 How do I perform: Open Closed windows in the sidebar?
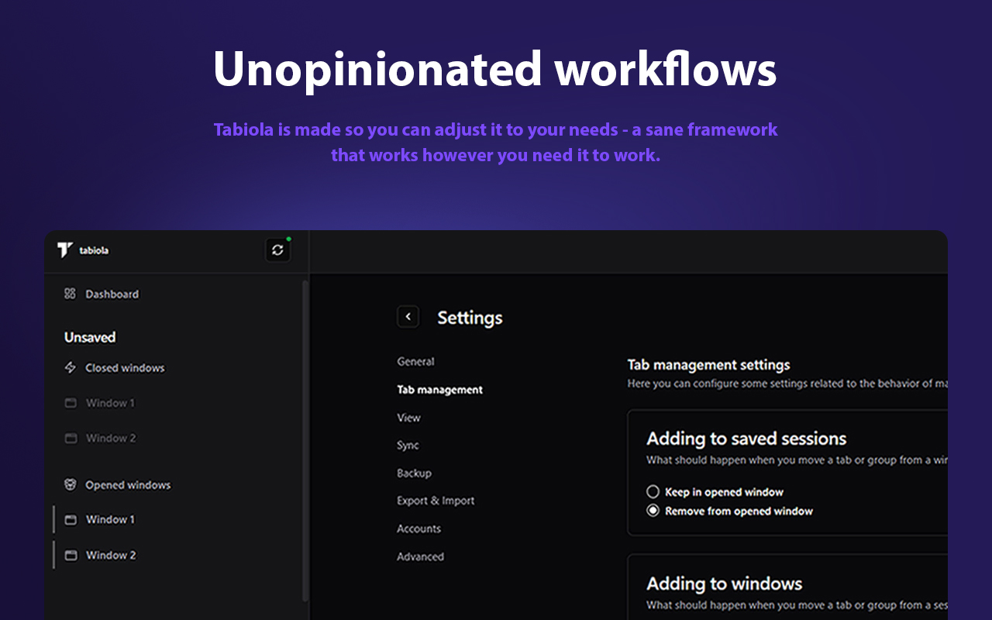(125, 367)
